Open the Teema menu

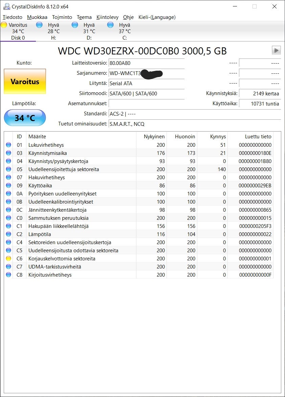coord(84,17)
